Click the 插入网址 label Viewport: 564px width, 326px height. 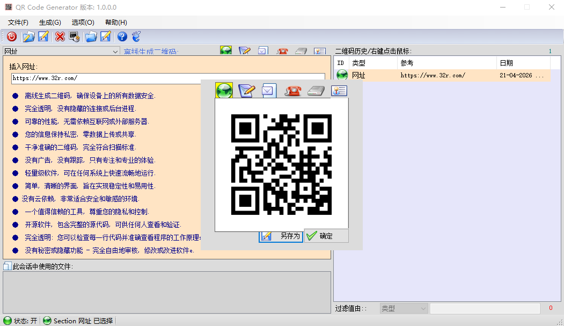click(x=24, y=67)
